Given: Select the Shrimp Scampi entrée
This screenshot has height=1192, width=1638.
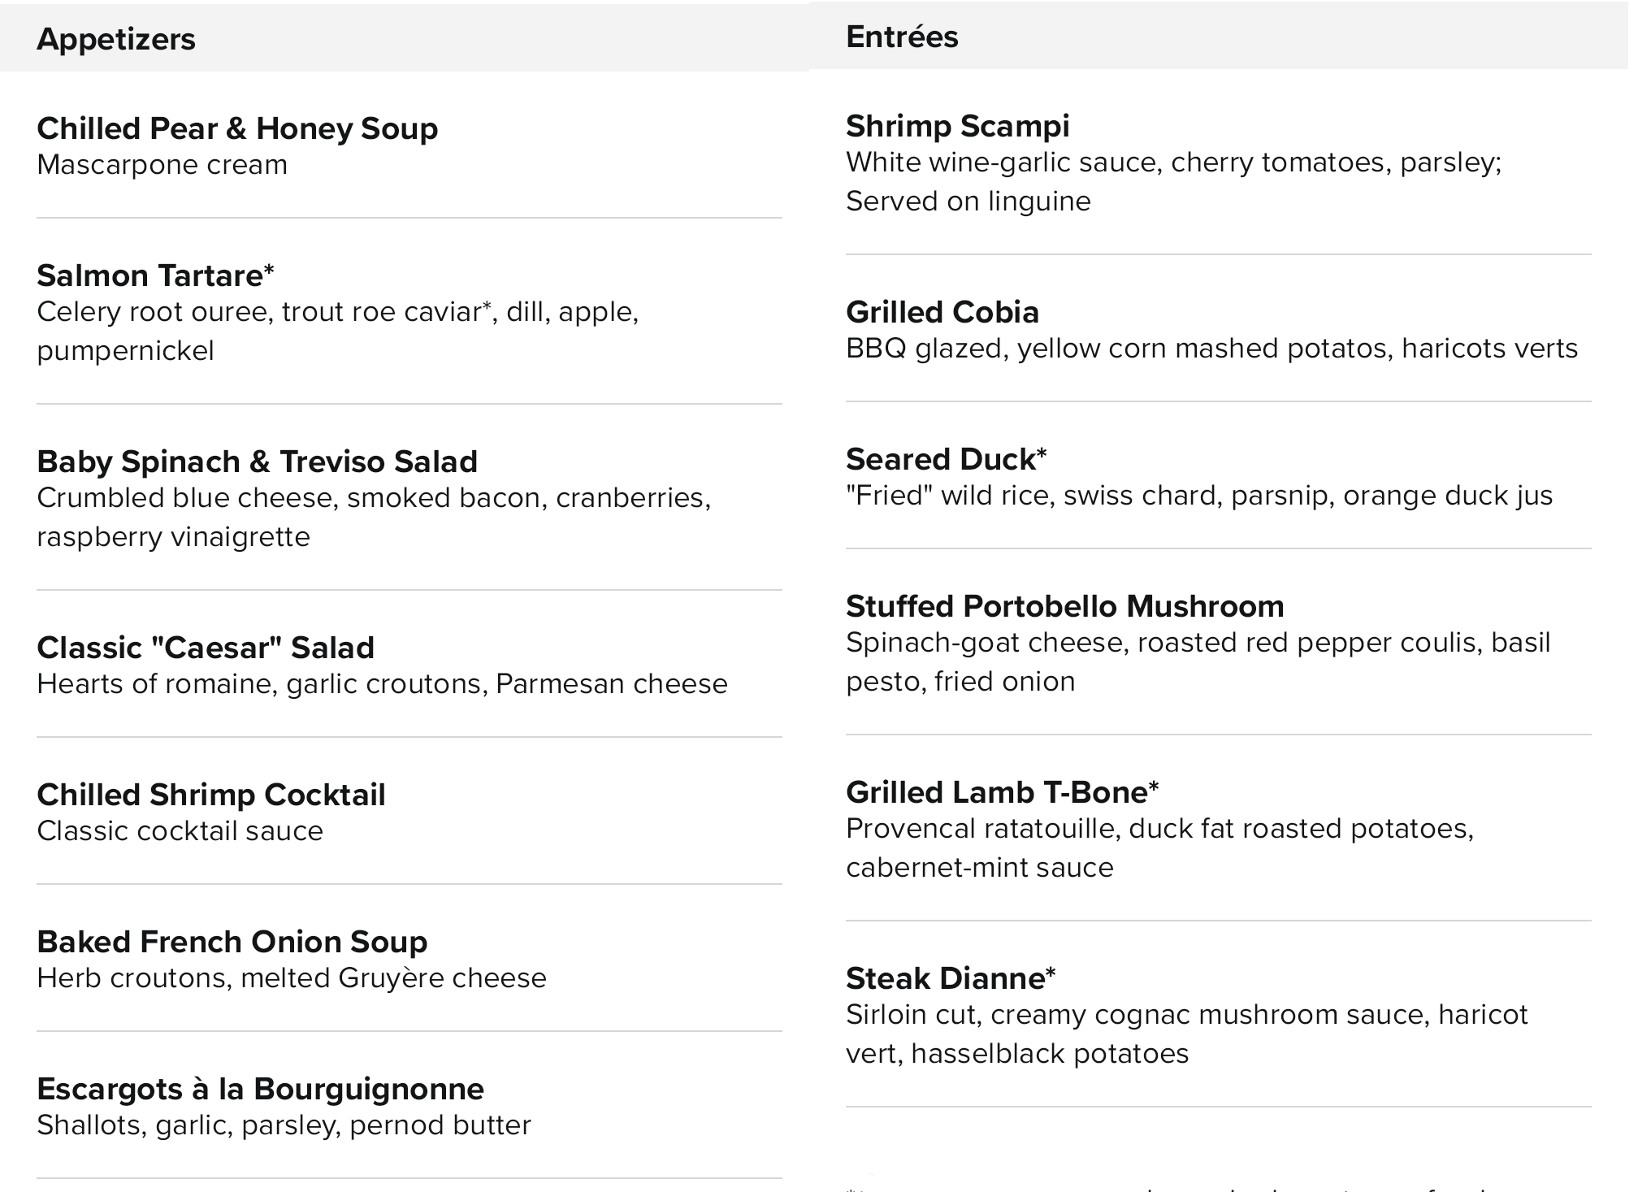Looking at the screenshot, I should click(x=957, y=126).
